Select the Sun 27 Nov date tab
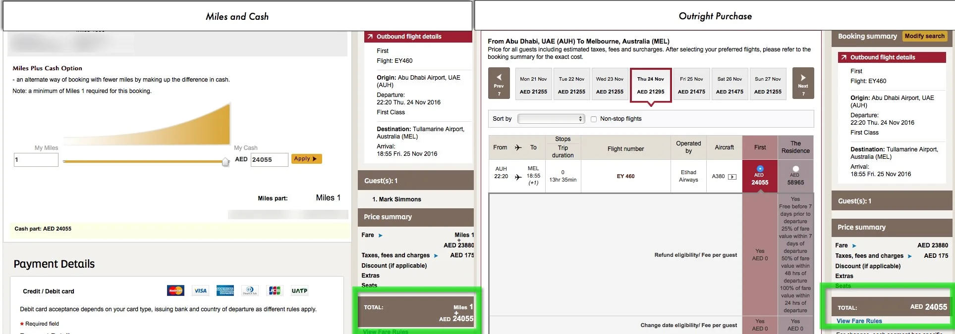955x334 pixels. tap(768, 84)
